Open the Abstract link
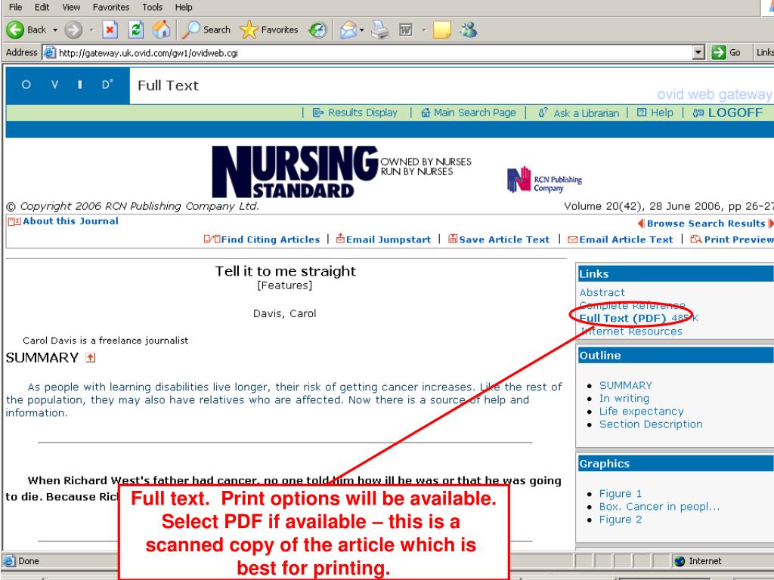This screenshot has width=774, height=580. [x=602, y=292]
